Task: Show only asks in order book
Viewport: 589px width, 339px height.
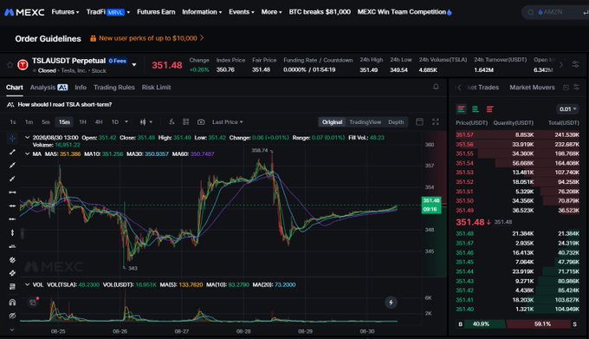Action: pyautogui.click(x=489, y=109)
